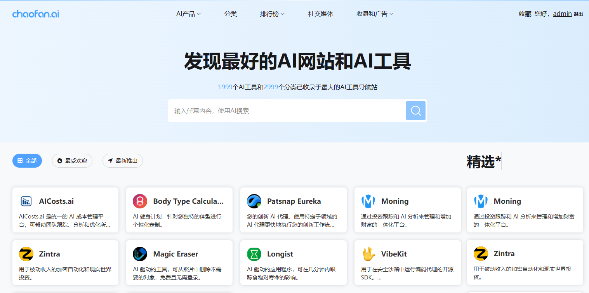
Task: Open the Magic Eraser title
Action: pos(175,254)
